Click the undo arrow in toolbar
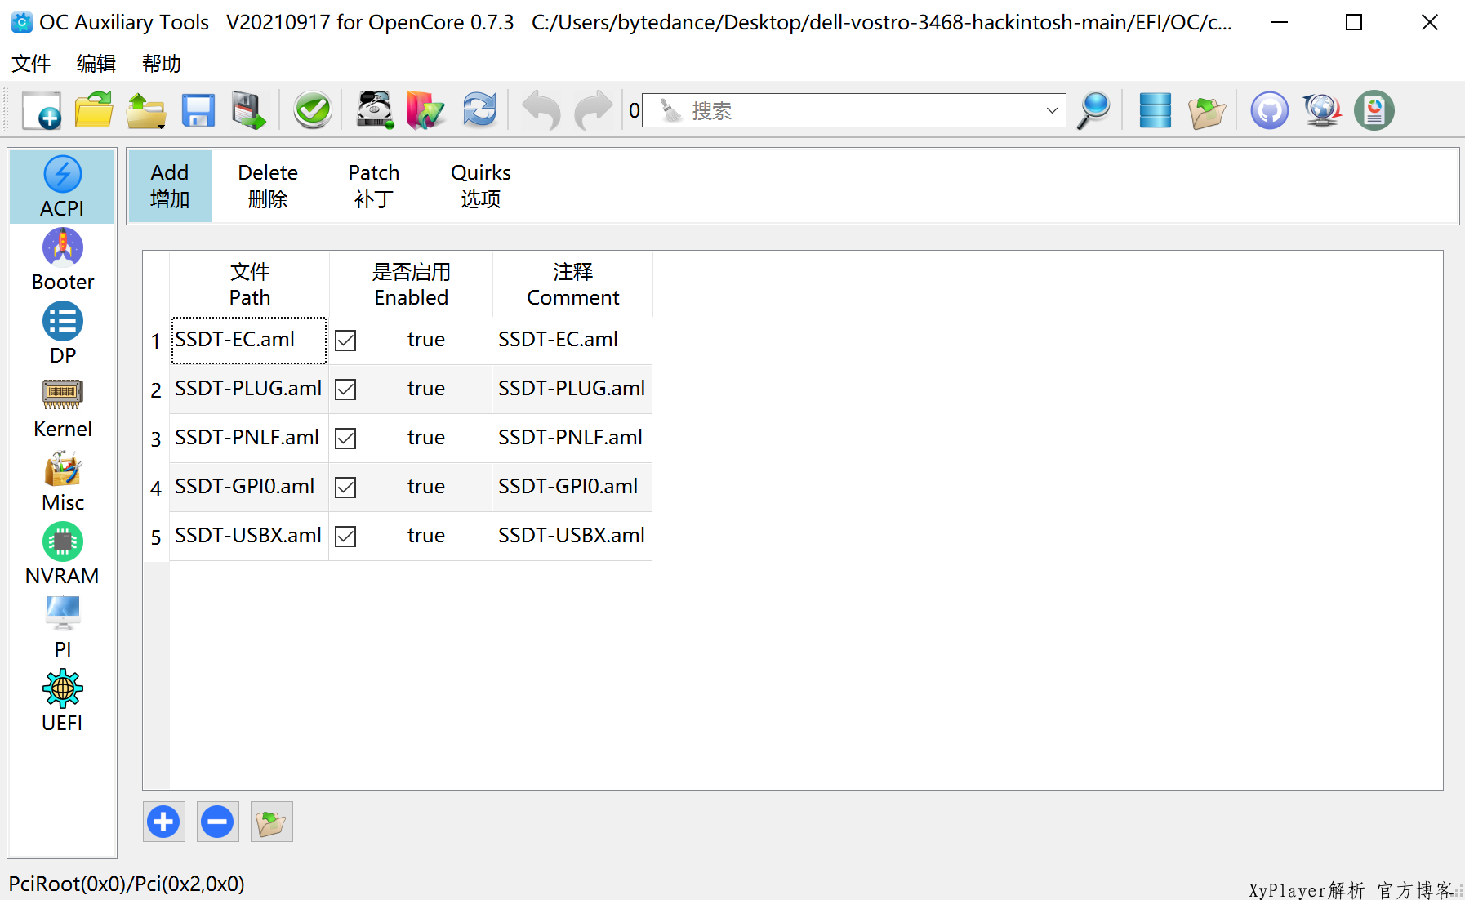Screen dimensions: 1465x900 [x=541, y=110]
